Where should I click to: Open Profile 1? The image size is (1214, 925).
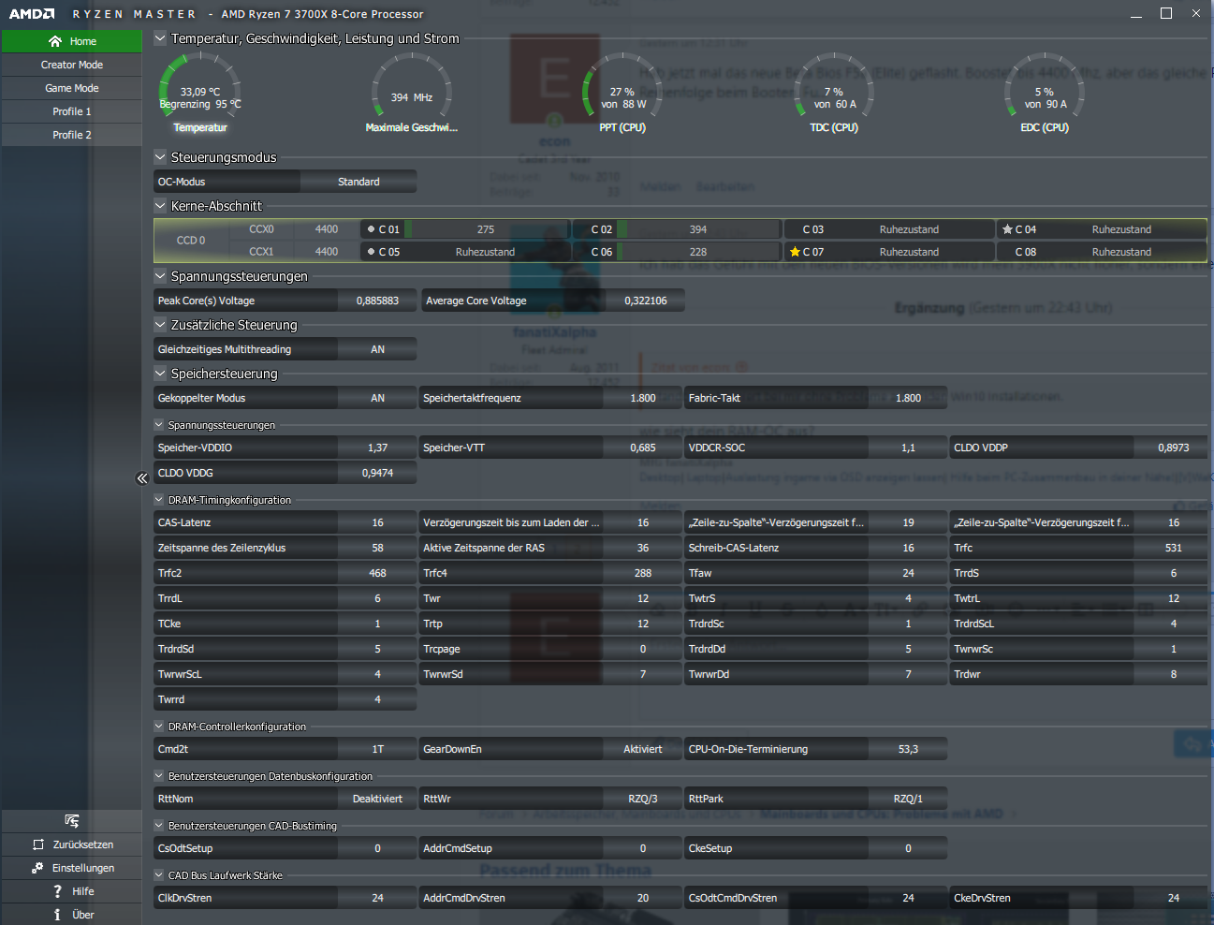72,111
